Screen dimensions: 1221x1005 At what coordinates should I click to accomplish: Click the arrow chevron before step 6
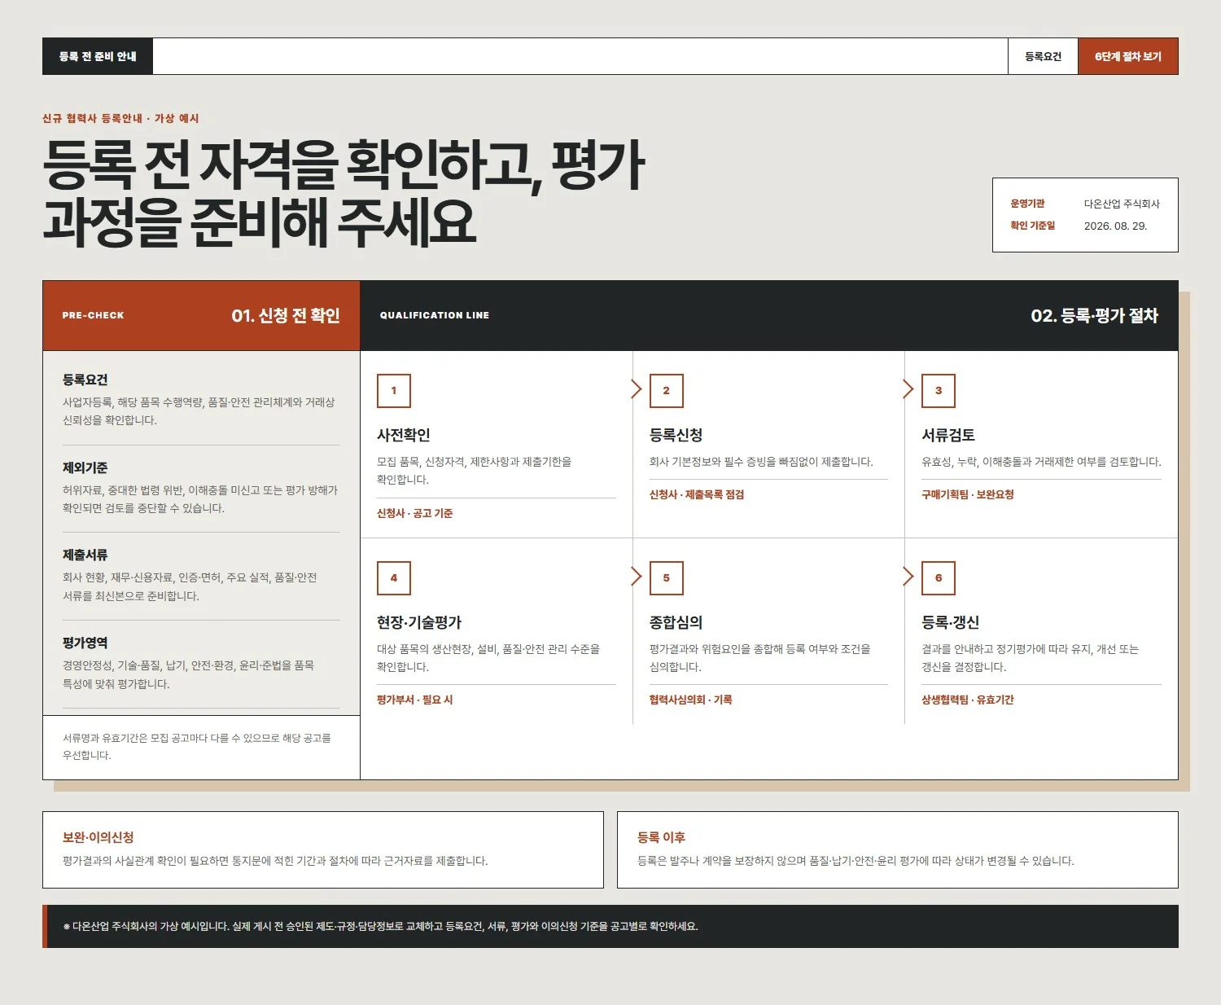(908, 577)
